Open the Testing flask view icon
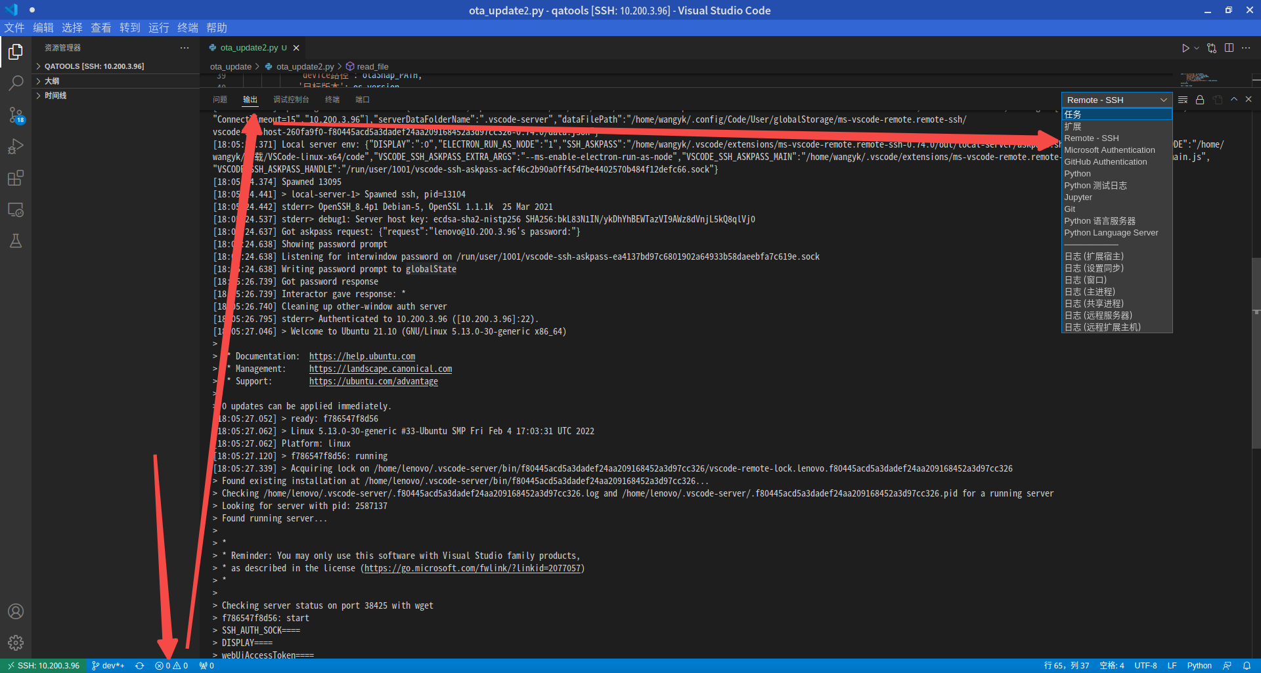Image resolution: width=1261 pixels, height=673 pixels. (16, 241)
